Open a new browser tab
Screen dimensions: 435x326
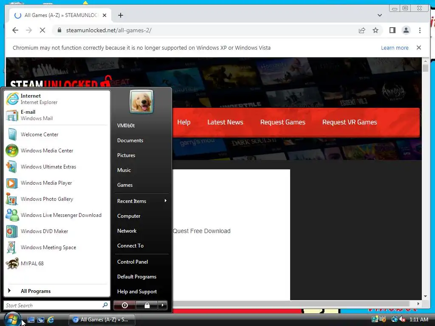coord(120,15)
